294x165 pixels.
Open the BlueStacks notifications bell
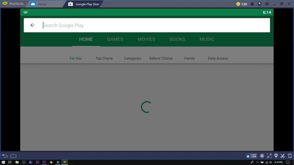252,4
